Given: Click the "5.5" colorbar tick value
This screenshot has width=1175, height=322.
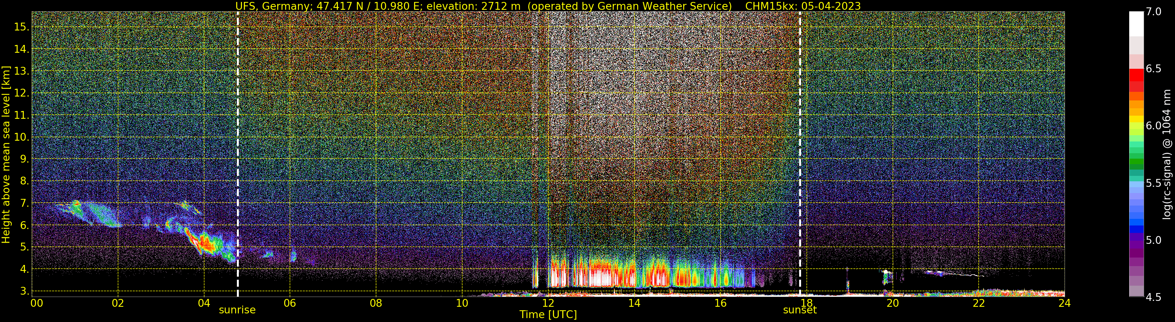Looking at the screenshot, I should click(1153, 183).
